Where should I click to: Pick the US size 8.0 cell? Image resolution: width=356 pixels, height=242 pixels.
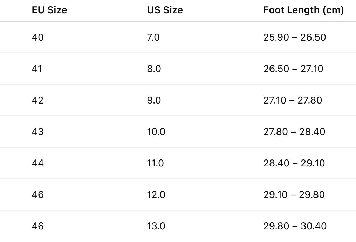[154, 69]
